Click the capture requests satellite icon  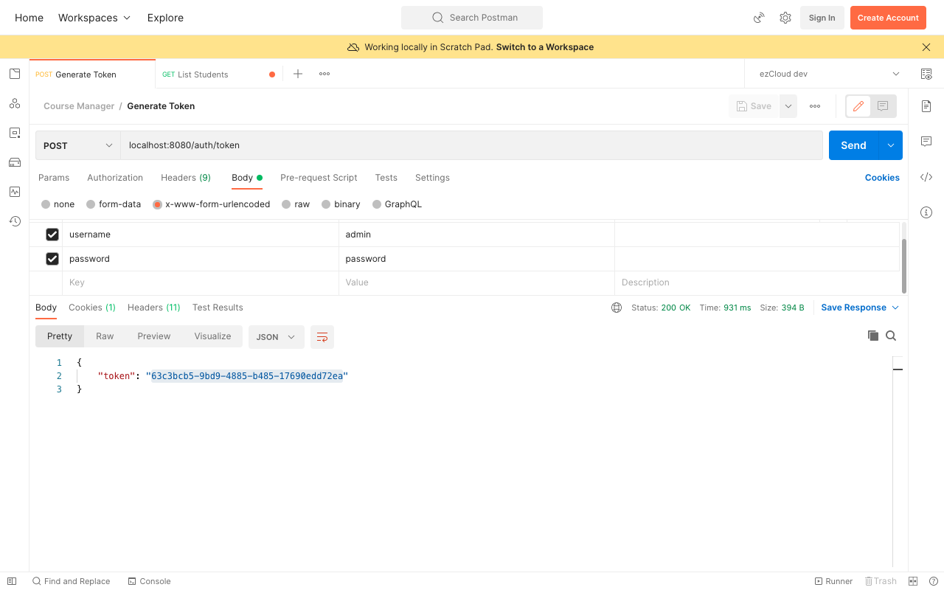(759, 18)
